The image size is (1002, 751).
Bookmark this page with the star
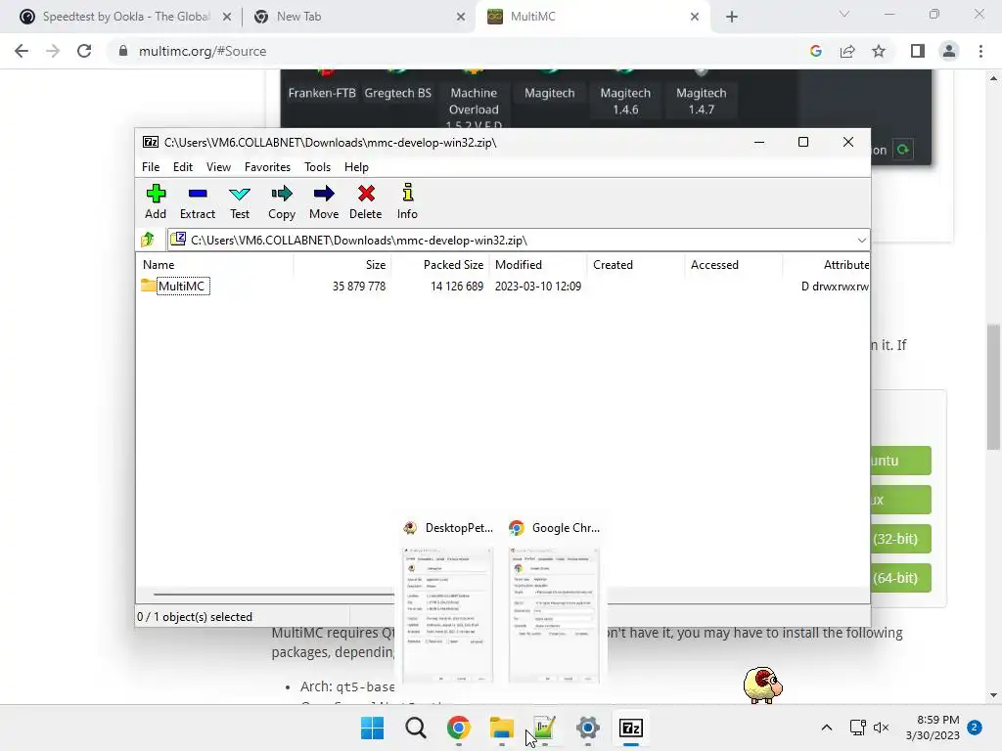(879, 51)
